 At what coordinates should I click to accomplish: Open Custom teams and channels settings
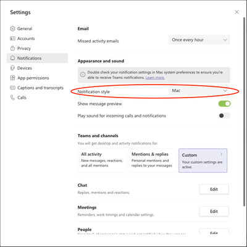[x=203, y=161]
